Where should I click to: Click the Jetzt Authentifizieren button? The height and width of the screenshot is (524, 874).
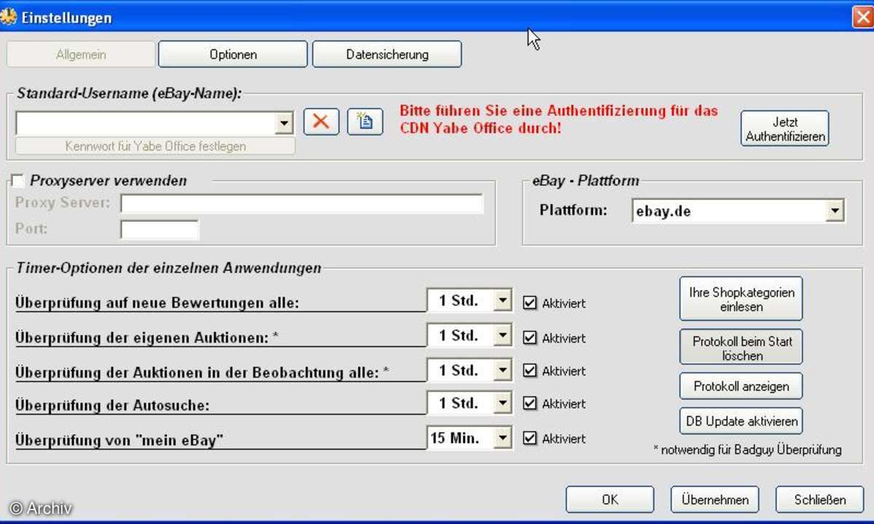point(785,129)
